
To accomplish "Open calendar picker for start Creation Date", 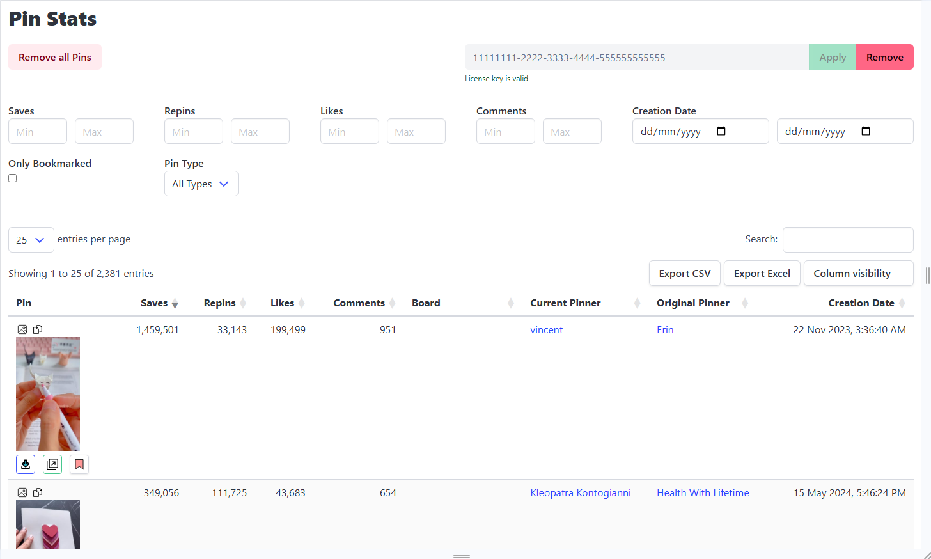I will coord(721,131).
